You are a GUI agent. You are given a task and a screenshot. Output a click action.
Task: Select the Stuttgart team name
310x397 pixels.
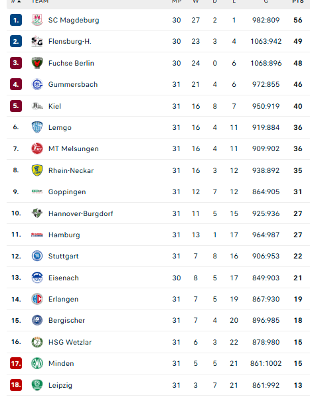click(64, 256)
